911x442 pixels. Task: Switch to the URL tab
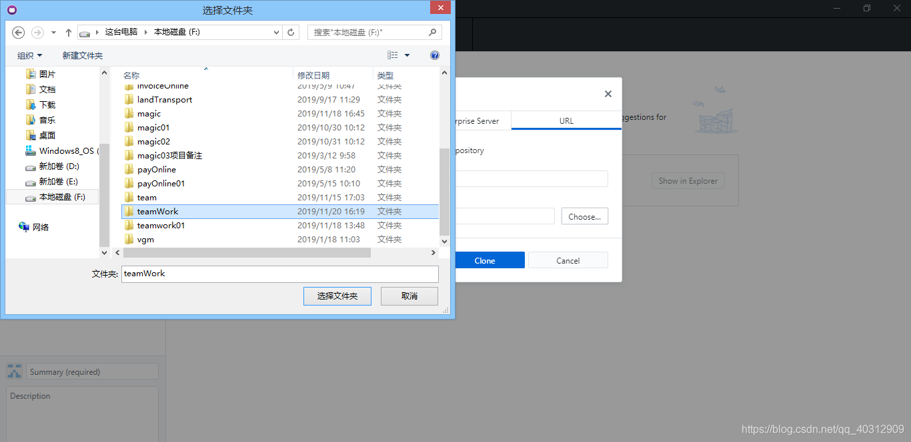click(x=566, y=120)
